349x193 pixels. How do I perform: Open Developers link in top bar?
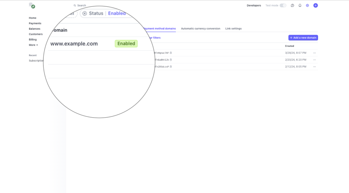point(254,5)
